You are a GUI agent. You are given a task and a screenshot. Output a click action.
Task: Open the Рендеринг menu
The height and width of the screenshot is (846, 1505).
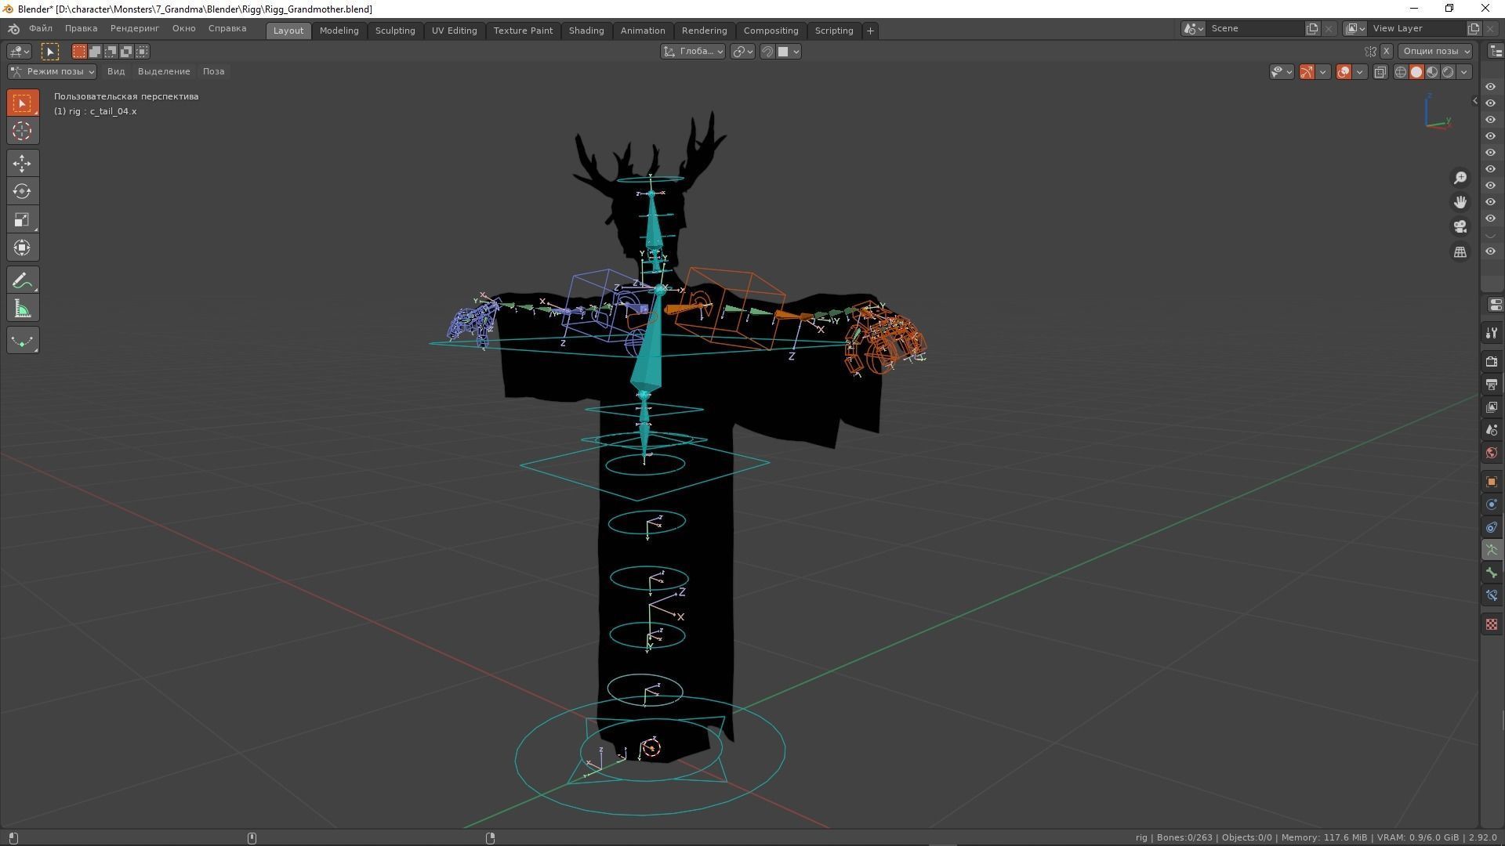pos(134,28)
